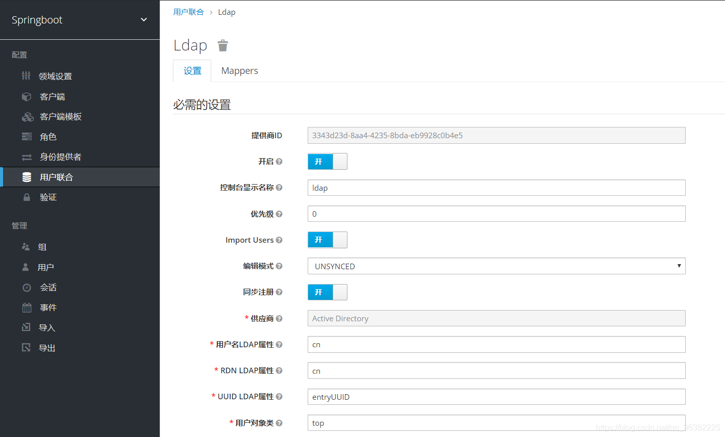Click the trash icon next to Ldap

pyautogui.click(x=222, y=45)
